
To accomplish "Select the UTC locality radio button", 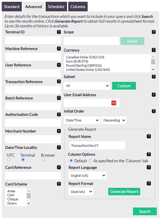I will coord(9,160).
